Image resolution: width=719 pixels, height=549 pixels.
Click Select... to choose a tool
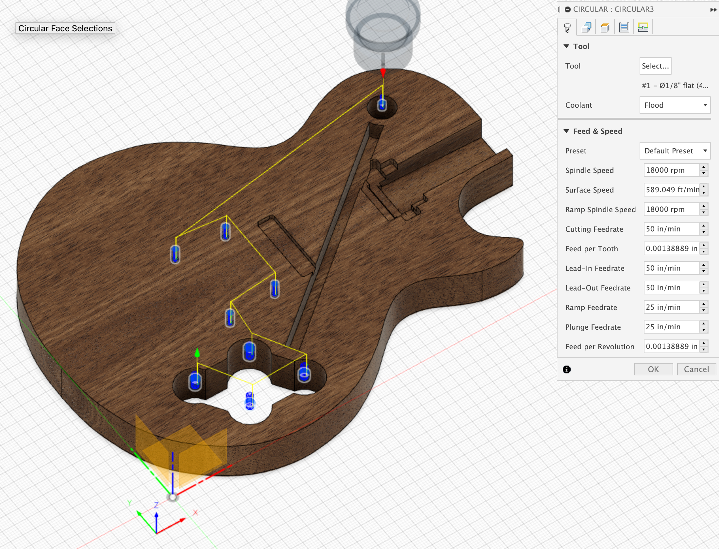(x=655, y=66)
